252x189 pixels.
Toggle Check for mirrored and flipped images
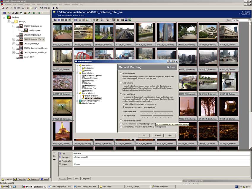point(121,124)
